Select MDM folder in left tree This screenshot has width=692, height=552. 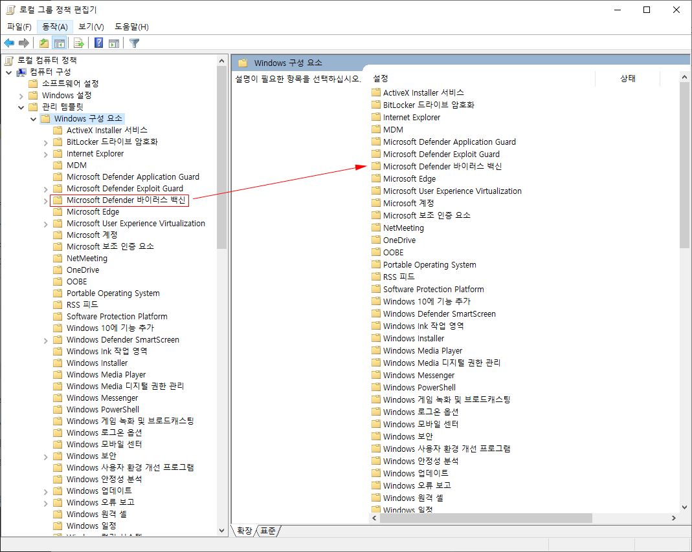point(76,165)
